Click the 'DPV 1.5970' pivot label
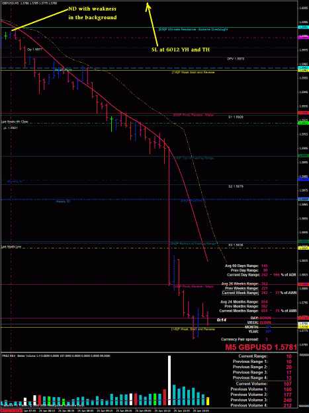The height and width of the screenshot is (413, 309). click(236, 59)
